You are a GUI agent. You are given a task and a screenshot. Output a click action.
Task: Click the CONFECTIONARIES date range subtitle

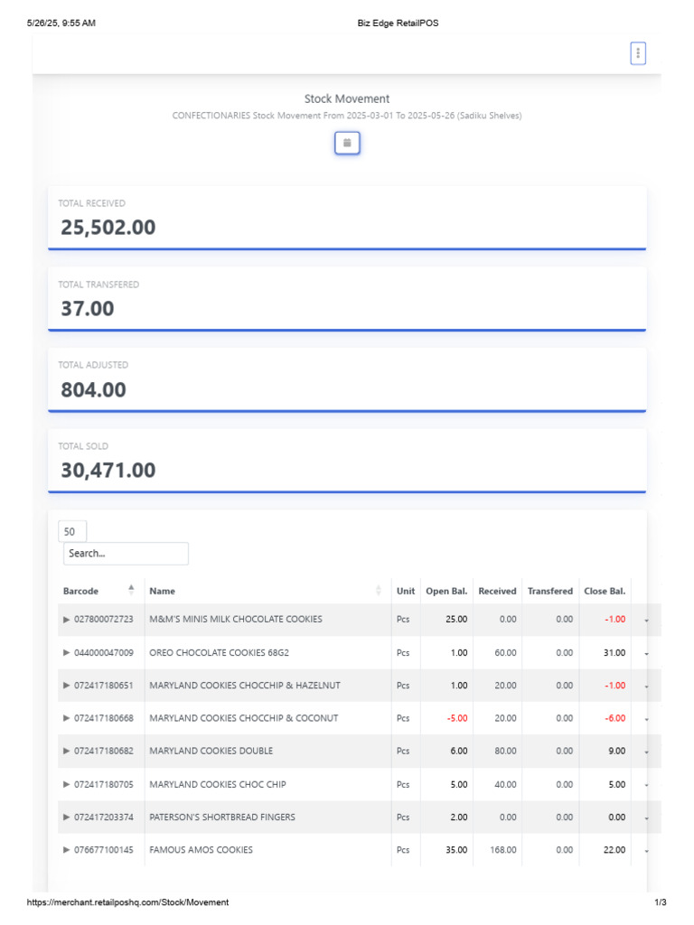[x=347, y=116]
